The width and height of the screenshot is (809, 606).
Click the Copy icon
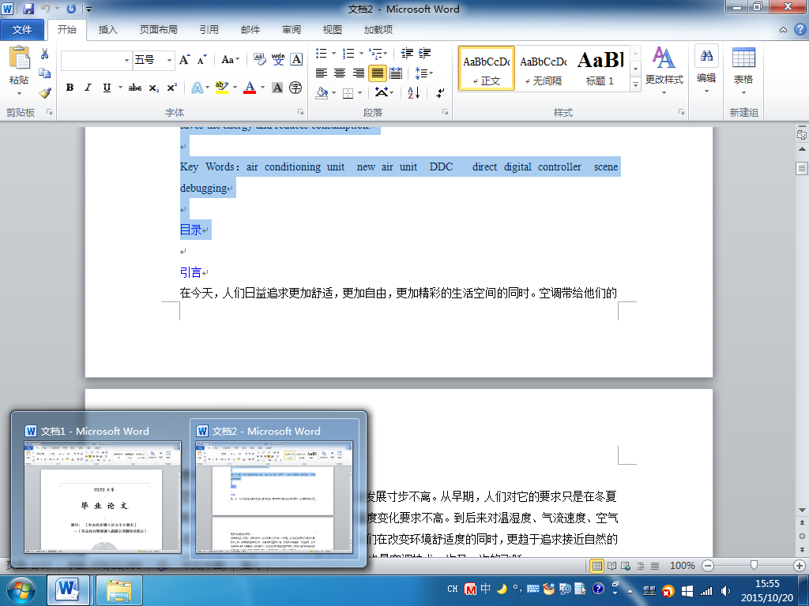[44, 73]
